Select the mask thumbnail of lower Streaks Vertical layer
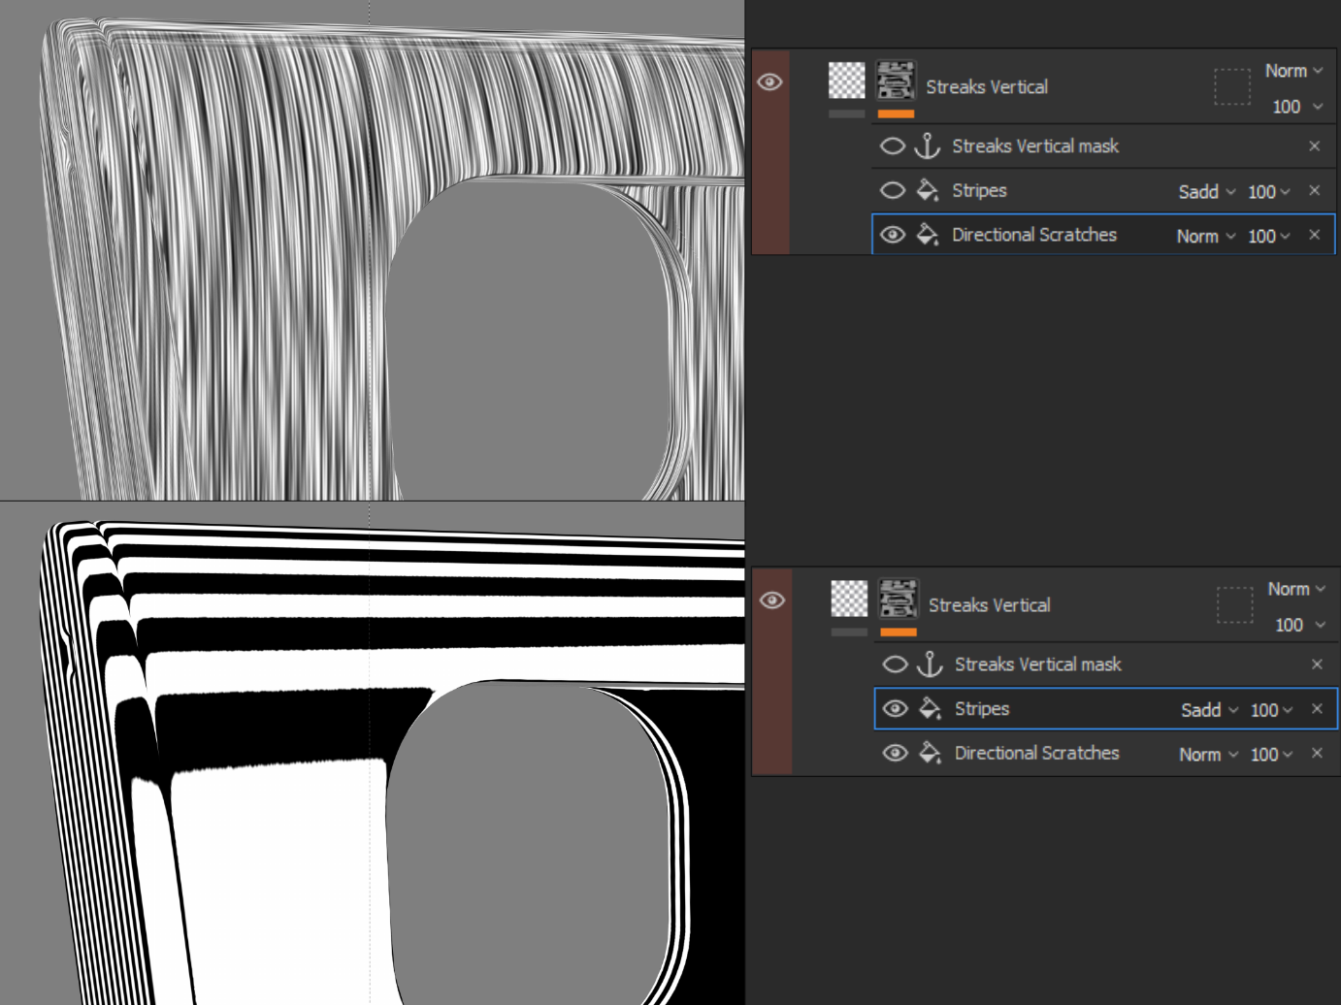This screenshot has height=1005, width=1341. (899, 599)
